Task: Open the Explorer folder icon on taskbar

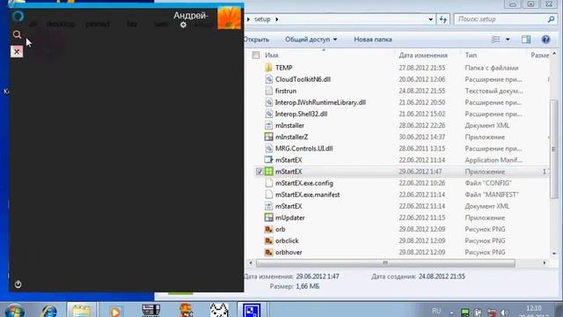Action: pos(82,311)
